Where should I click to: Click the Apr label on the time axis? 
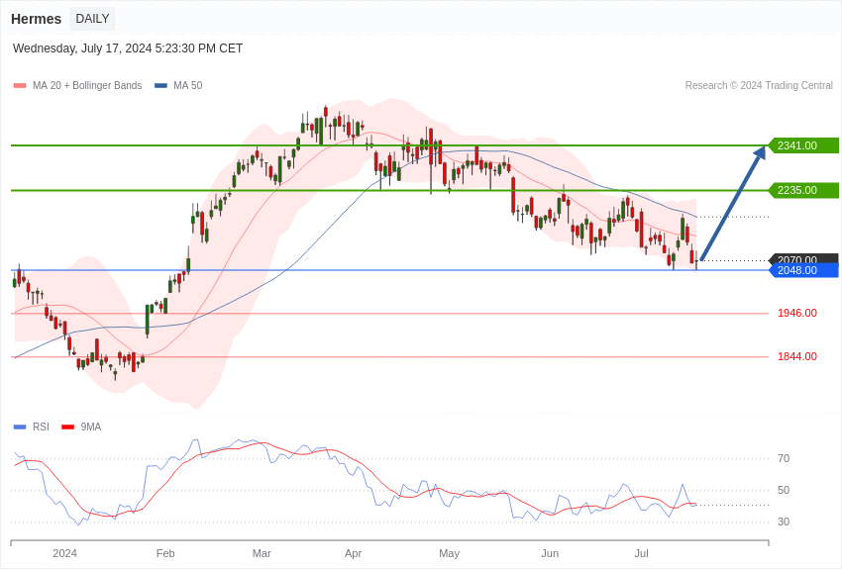click(353, 553)
